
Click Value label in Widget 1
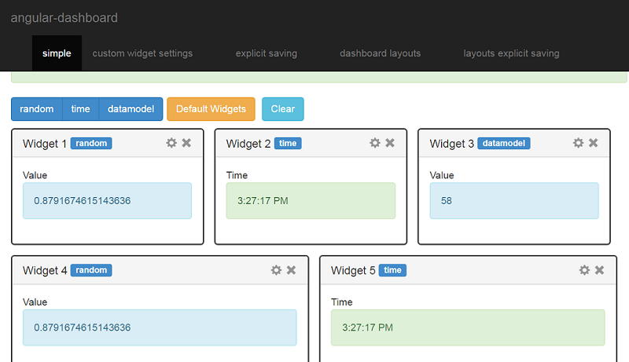(x=35, y=175)
